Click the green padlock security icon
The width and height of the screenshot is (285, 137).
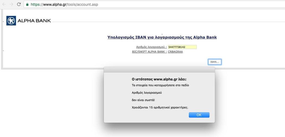click(27, 4)
